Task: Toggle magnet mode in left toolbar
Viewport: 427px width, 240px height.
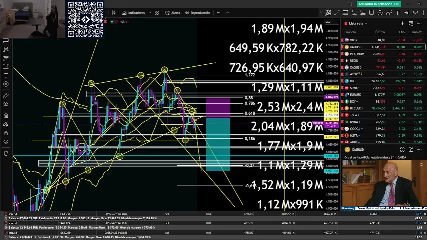Action: click(x=6, y=116)
